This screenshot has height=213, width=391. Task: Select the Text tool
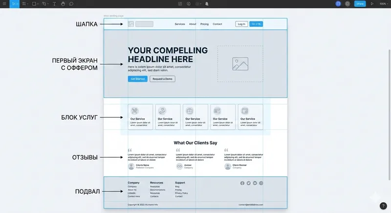pyautogui.click(x=54, y=3)
